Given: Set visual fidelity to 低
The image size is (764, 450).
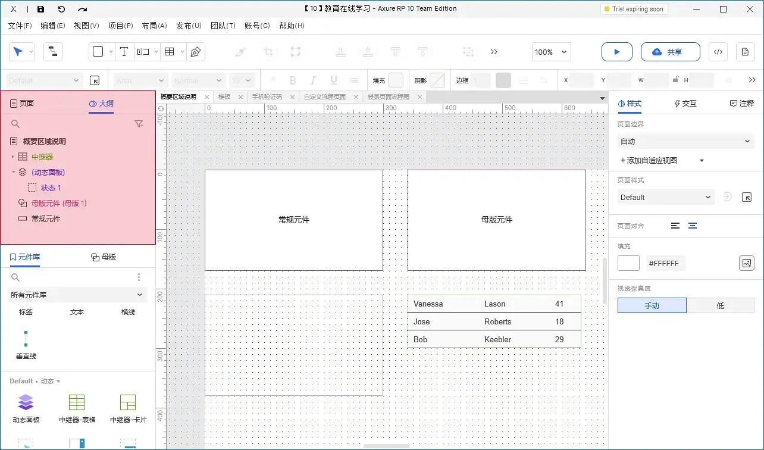Looking at the screenshot, I should pos(720,305).
